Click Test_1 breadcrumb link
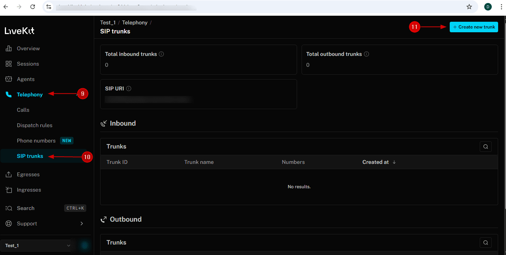The image size is (506, 255). click(108, 22)
